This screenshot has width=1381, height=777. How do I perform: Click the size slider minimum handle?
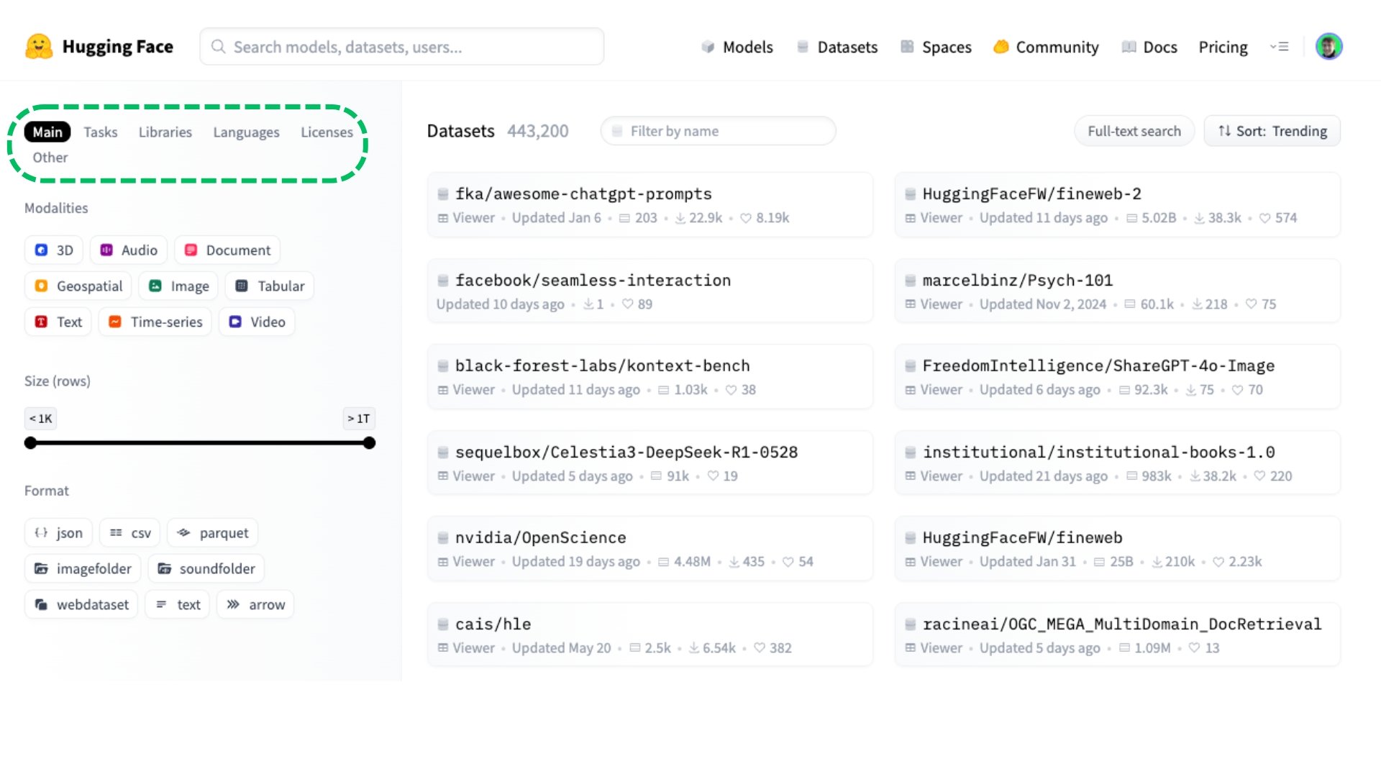[x=30, y=443]
